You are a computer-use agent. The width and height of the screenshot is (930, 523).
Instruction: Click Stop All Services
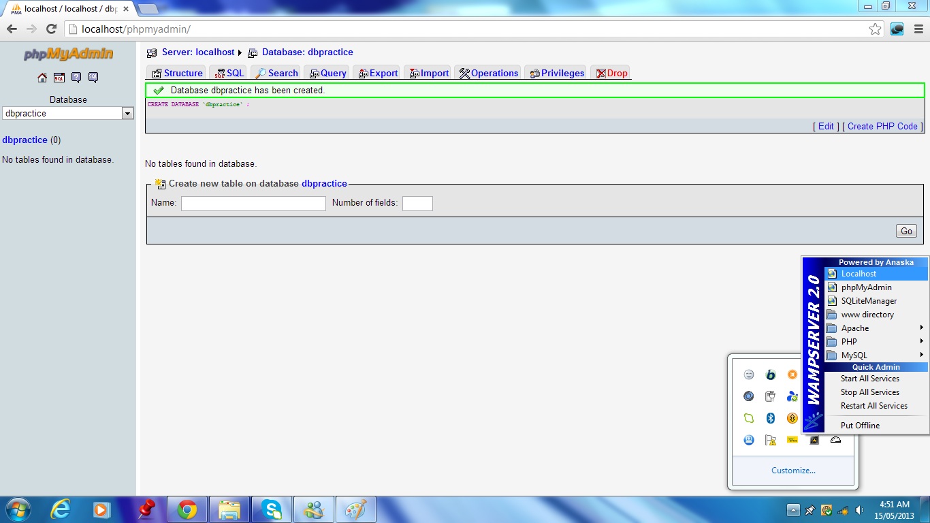point(876,392)
